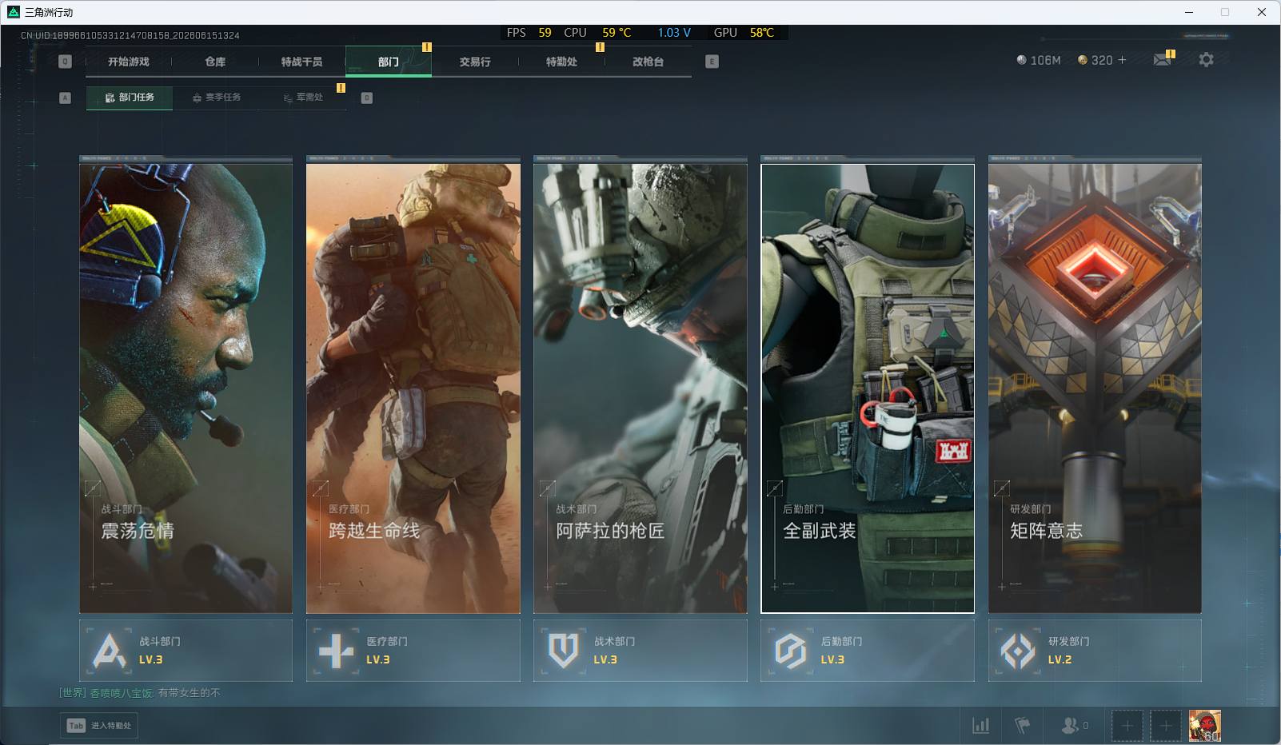Click the E key next-tab hint icon
Viewport: 1281px width, 745px height.
(x=712, y=62)
